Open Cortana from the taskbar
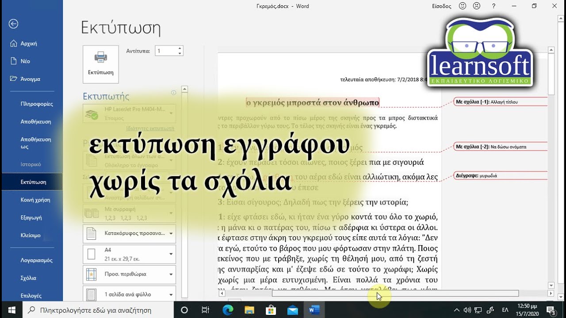This screenshot has width=566, height=318. pos(184,310)
